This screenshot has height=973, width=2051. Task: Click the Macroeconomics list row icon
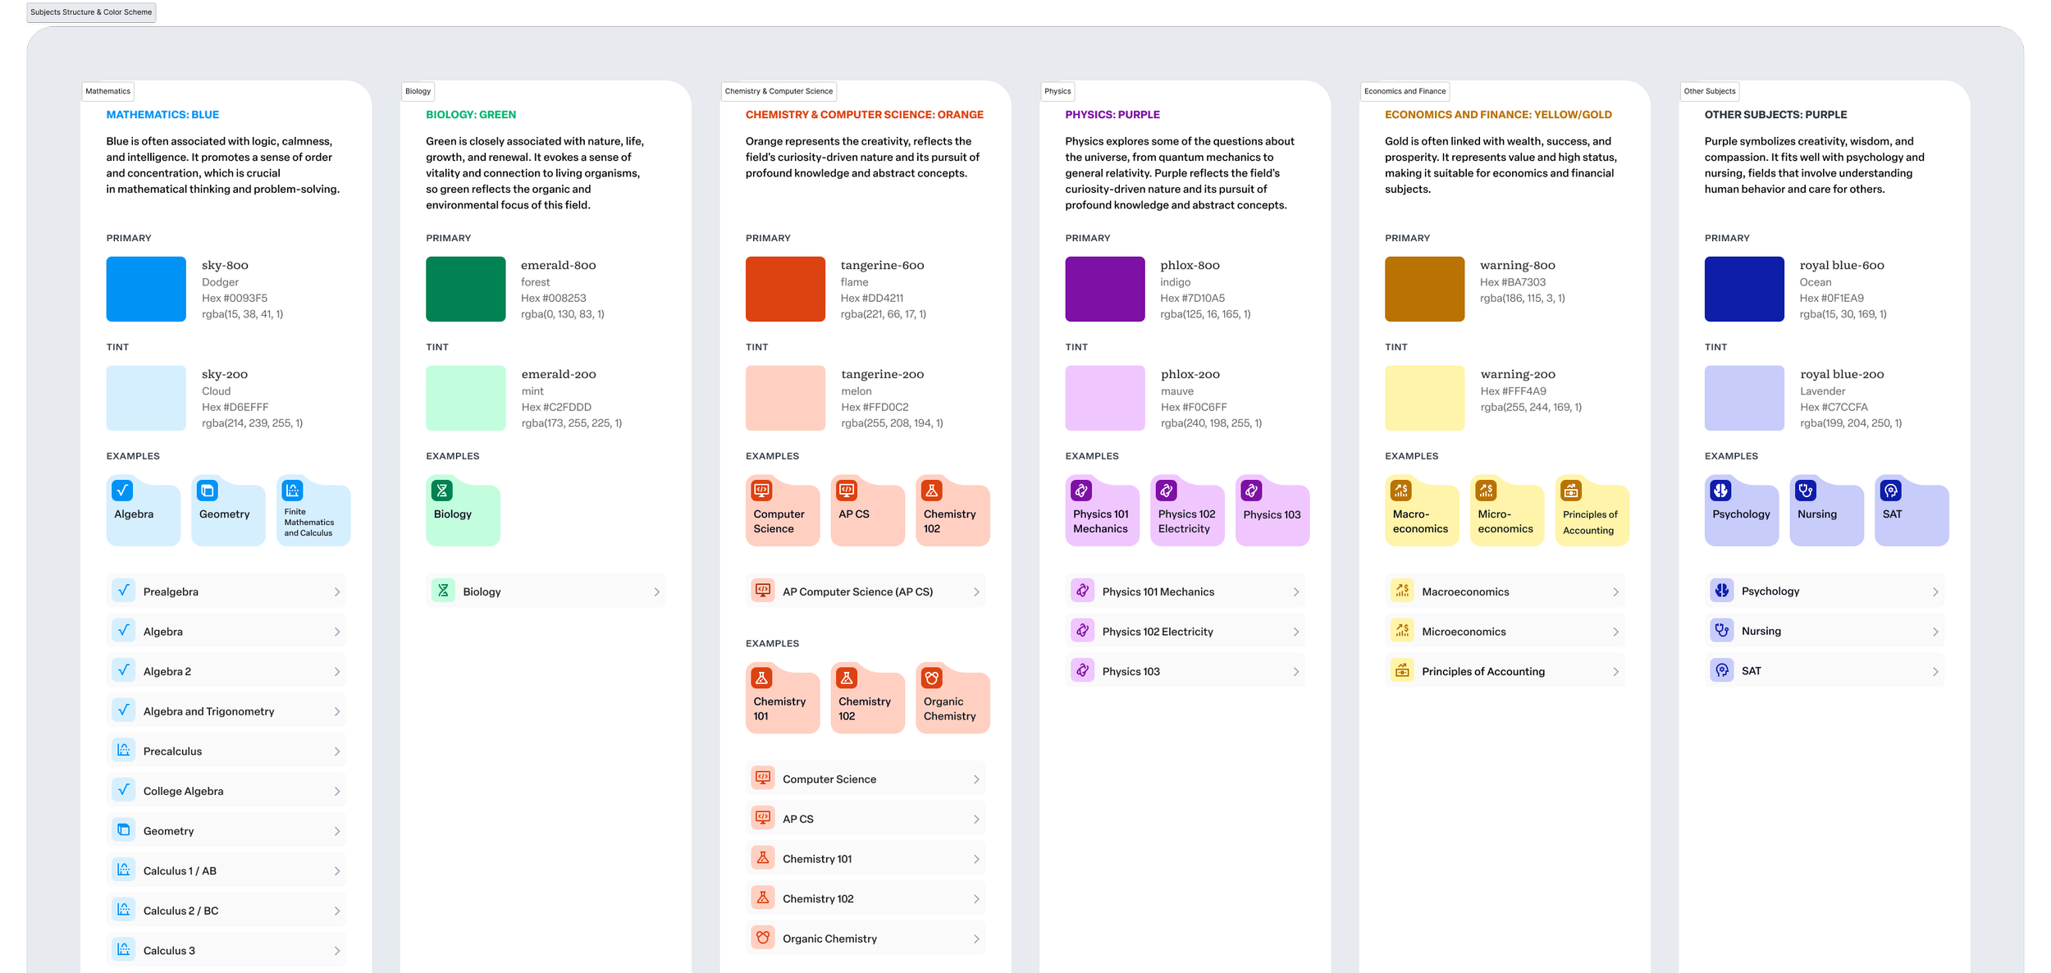point(1402,591)
